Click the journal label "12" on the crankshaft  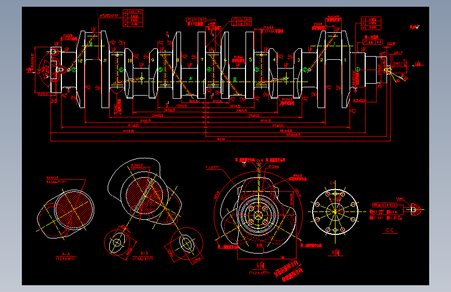coord(80,61)
